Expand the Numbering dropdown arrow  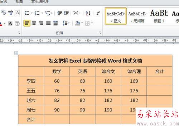coord(42,13)
